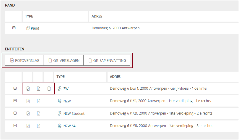The image size is (239, 140).
Task: Open the GR SAMENVATTING button
Action: [x=107, y=60]
